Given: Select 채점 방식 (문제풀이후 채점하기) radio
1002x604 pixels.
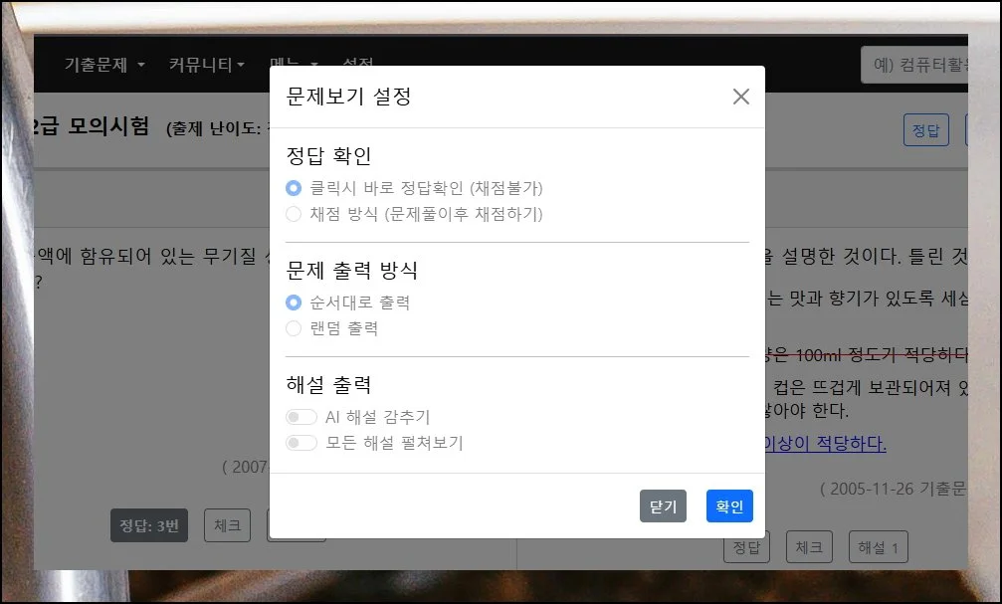Looking at the screenshot, I should point(294,213).
